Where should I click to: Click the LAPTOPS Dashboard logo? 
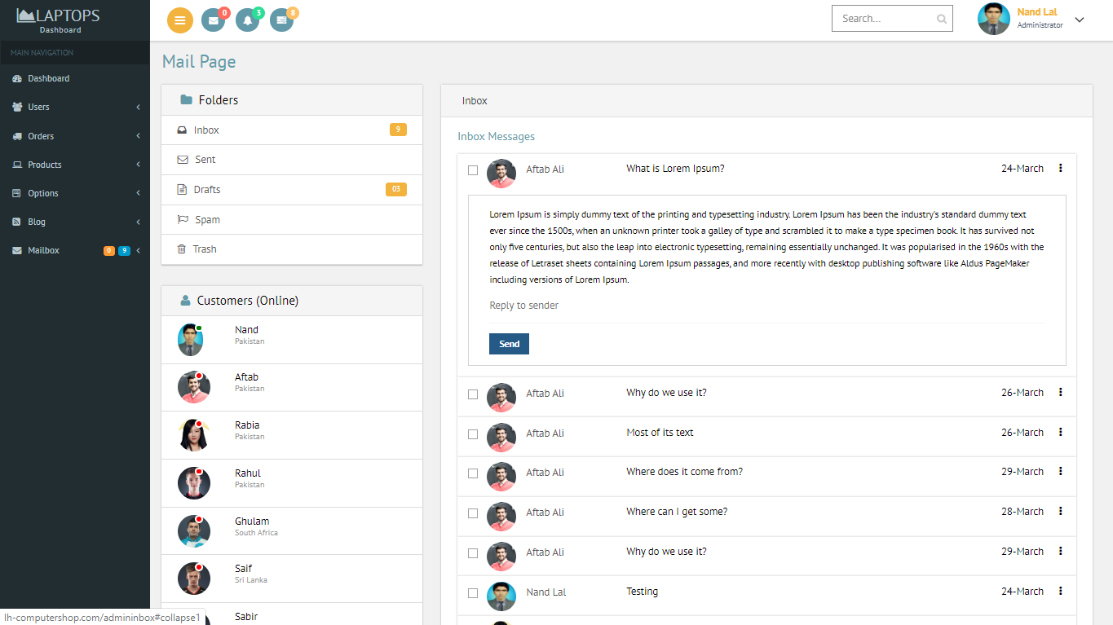(59, 20)
